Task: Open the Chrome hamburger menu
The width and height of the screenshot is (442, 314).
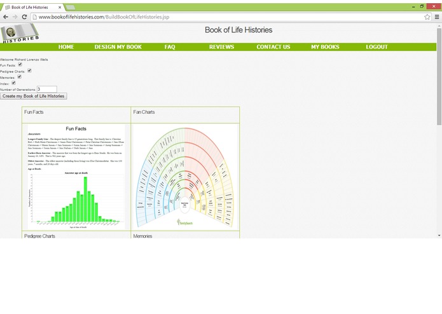Action: pos(437,17)
